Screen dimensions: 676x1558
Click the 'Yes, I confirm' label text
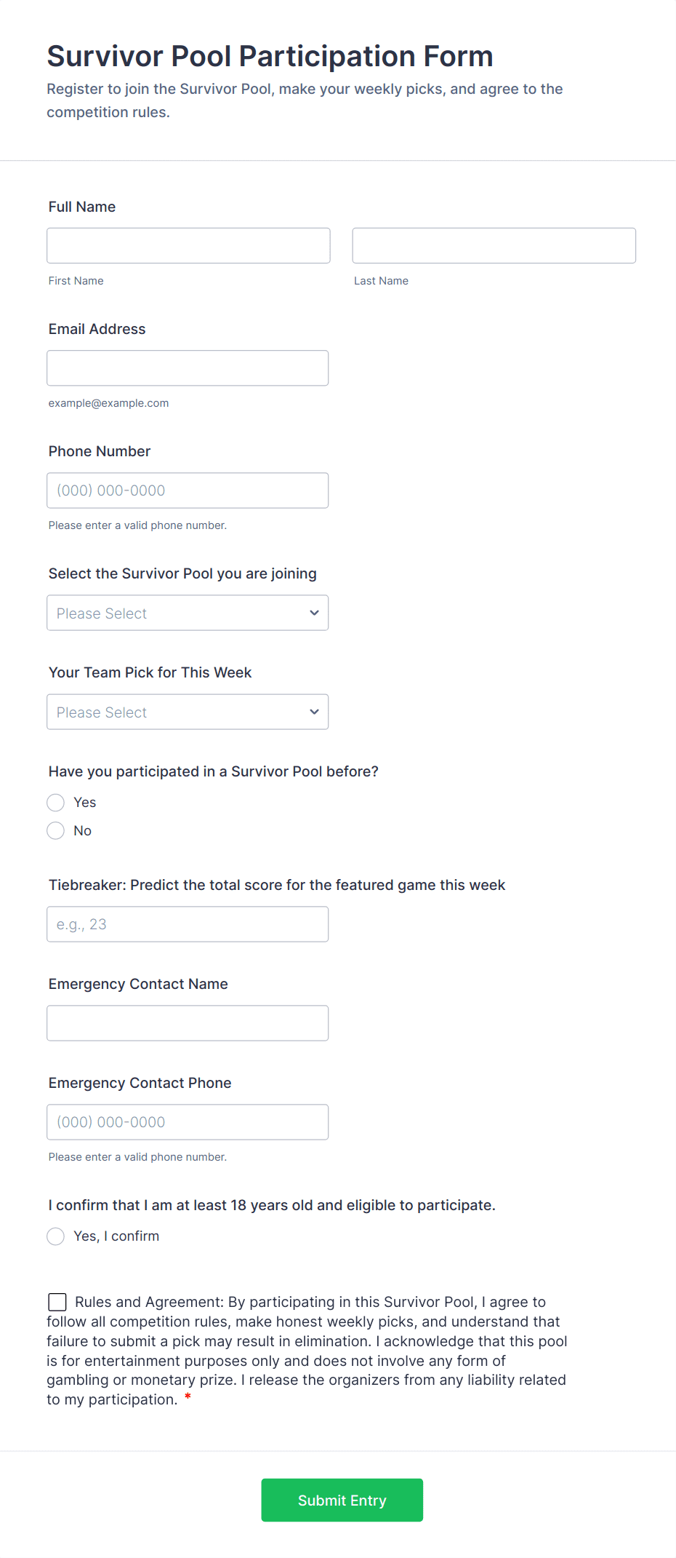pos(116,1236)
